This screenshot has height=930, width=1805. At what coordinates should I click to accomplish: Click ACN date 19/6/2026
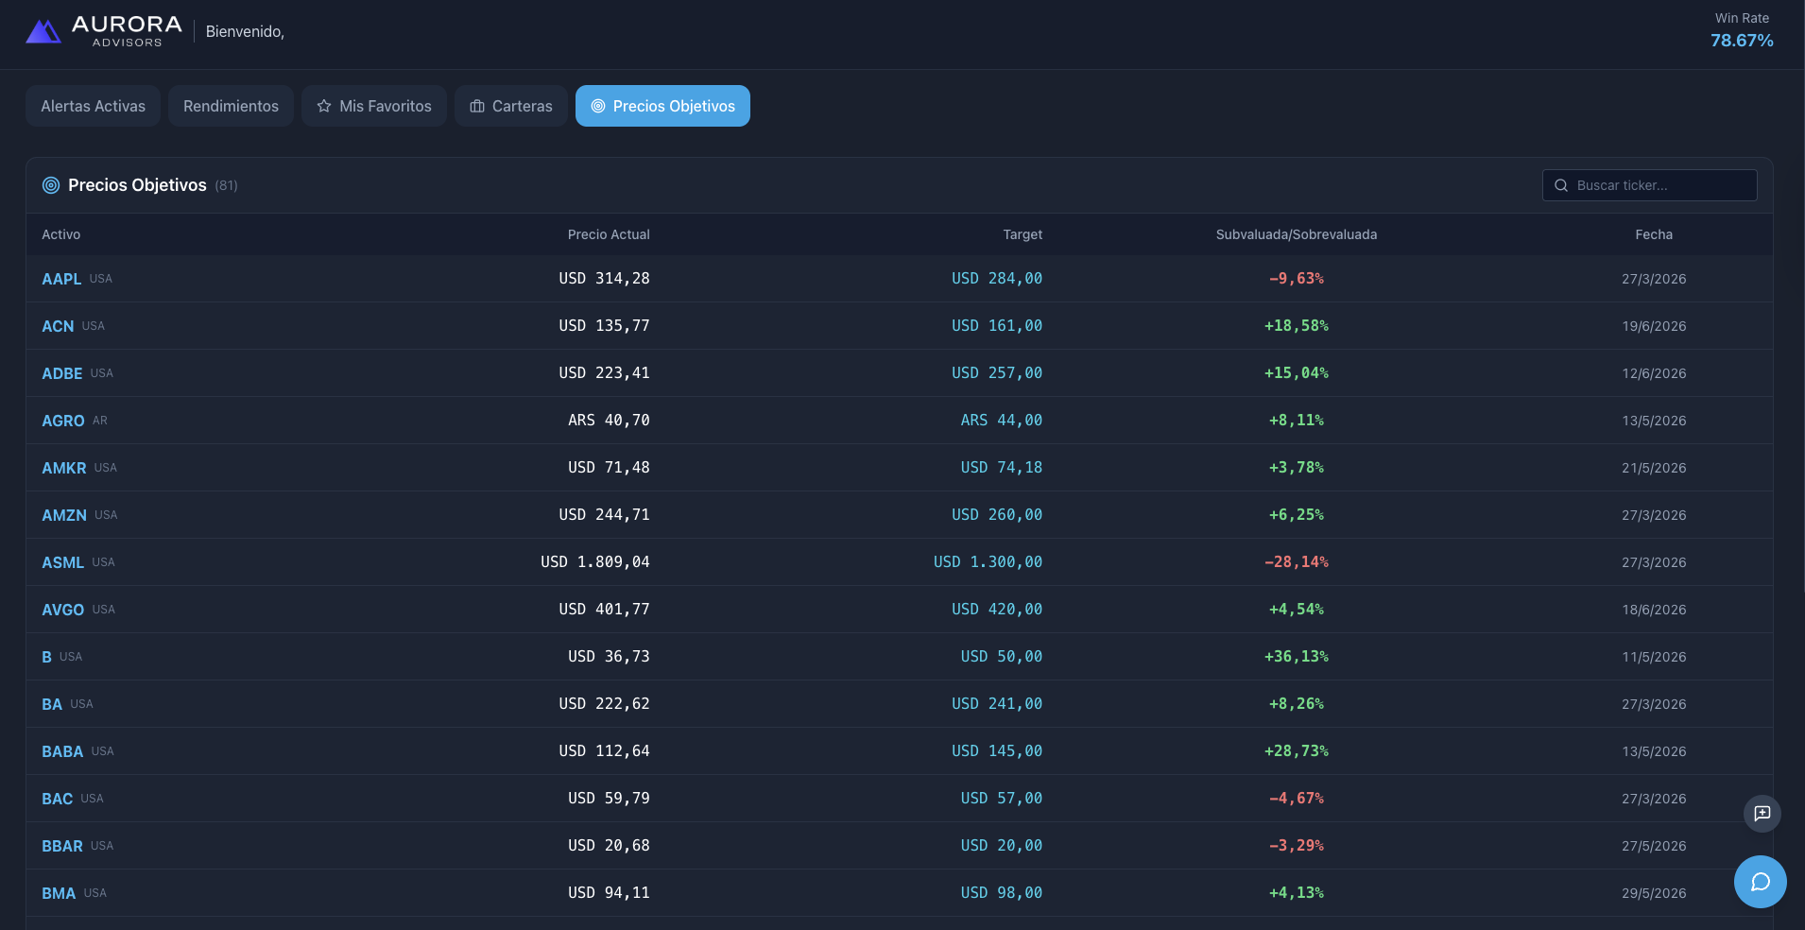tap(1654, 326)
